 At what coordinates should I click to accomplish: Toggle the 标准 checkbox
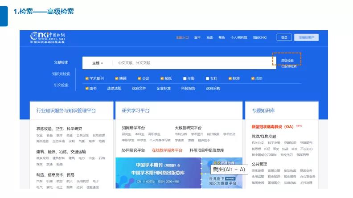(x=230, y=78)
